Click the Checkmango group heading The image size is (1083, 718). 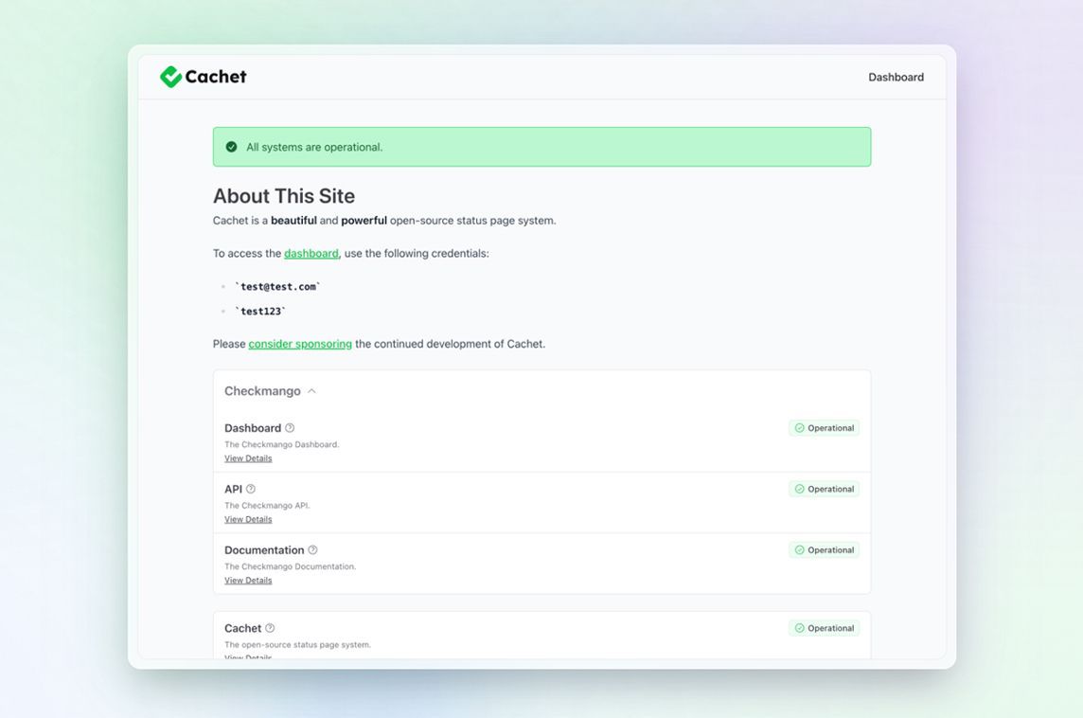262,391
